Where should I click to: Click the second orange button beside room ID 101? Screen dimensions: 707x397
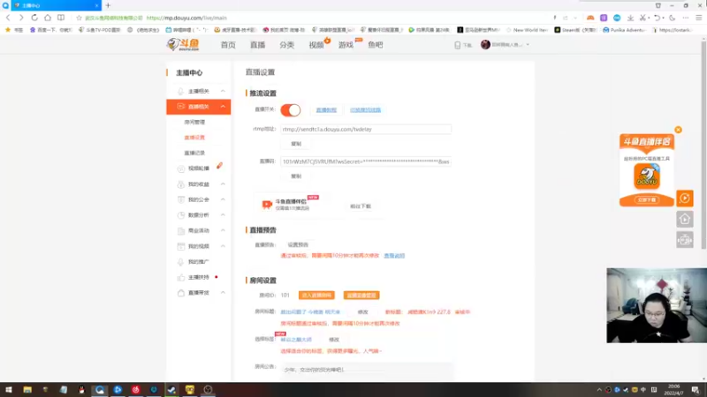click(x=361, y=296)
